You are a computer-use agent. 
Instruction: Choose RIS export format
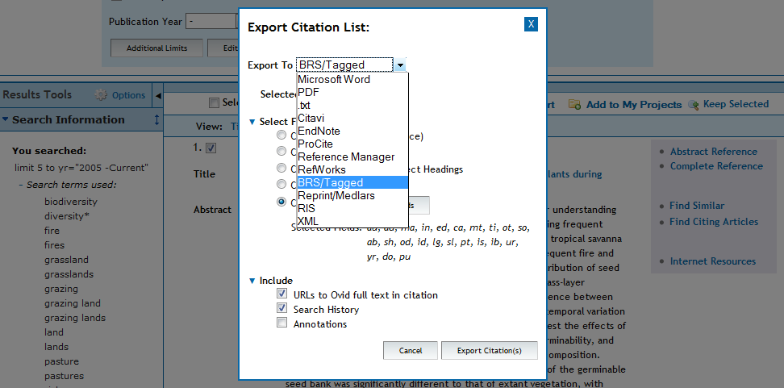(352, 208)
